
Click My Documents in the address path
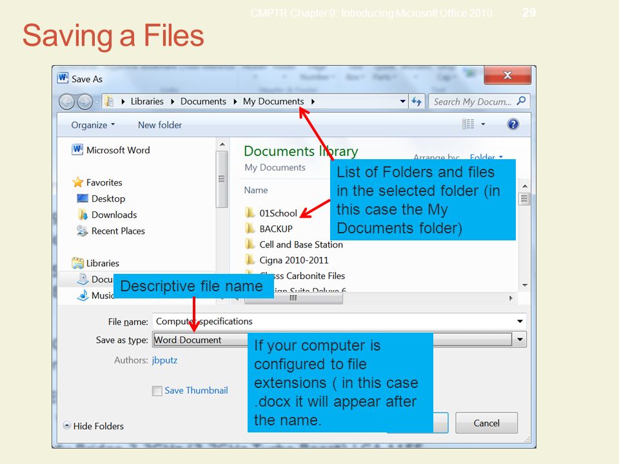click(273, 101)
